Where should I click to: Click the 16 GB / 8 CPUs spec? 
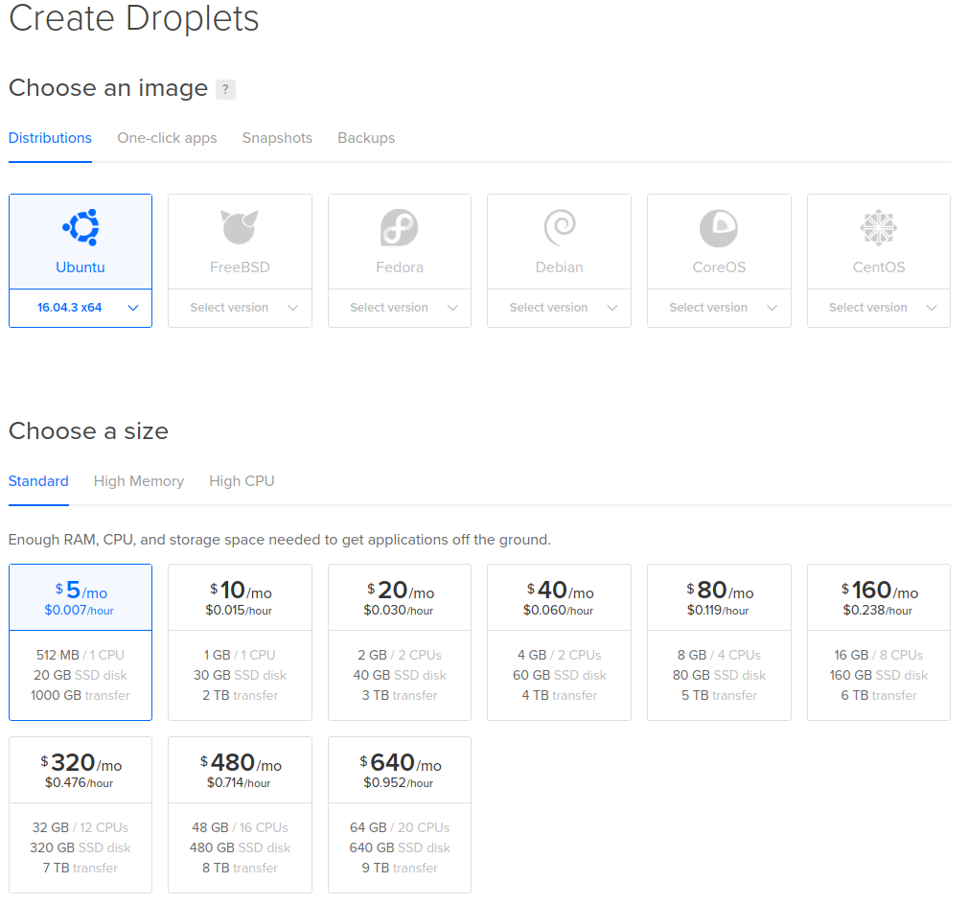coord(878,655)
